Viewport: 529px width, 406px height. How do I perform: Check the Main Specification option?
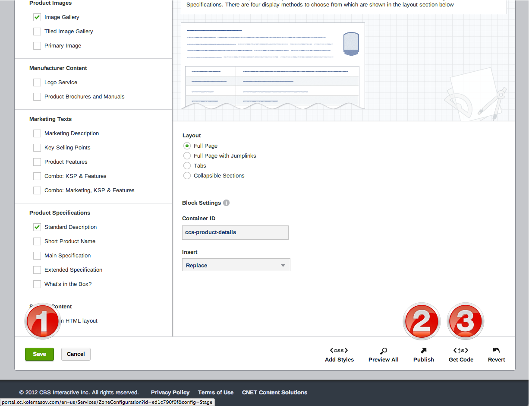(x=37, y=256)
